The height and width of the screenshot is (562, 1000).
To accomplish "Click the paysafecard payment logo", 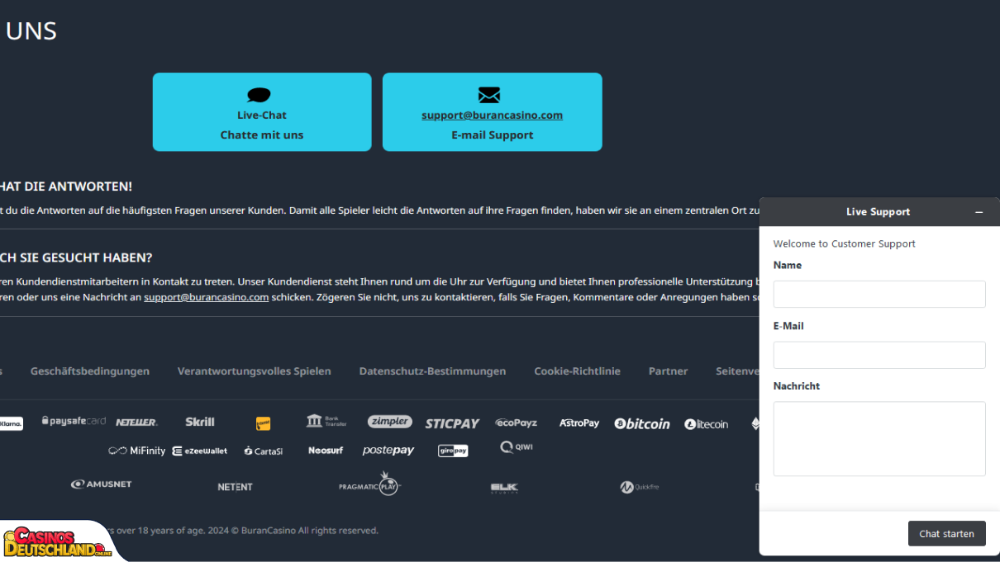I will click(x=74, y=421).
